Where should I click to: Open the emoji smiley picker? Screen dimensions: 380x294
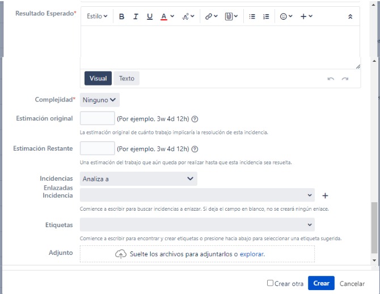pyautogui.click(x=286, y=16)
